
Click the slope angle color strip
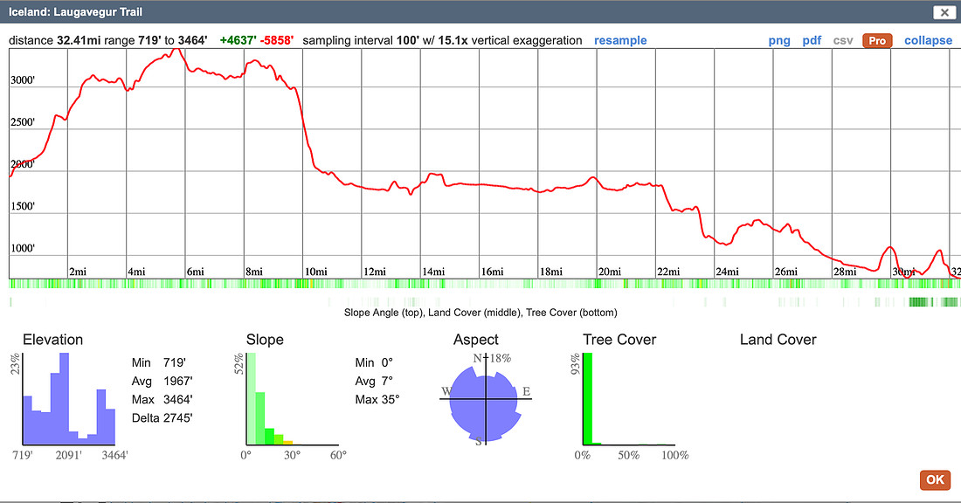coord(484,284)
